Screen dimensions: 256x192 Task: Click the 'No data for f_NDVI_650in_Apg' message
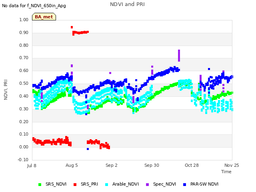tap(34, 6)
